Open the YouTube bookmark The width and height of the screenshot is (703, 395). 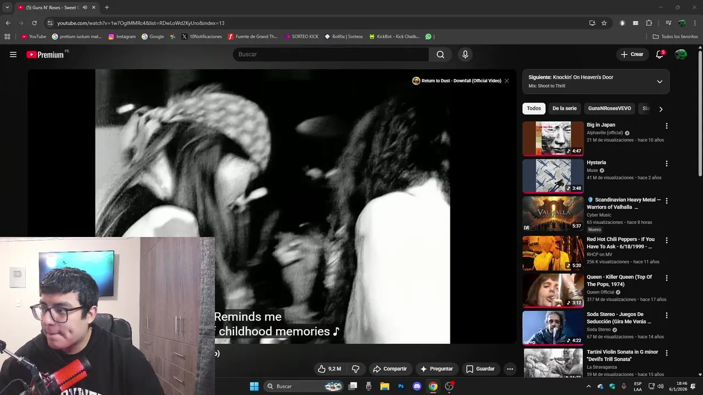click(x=34, y=37)
